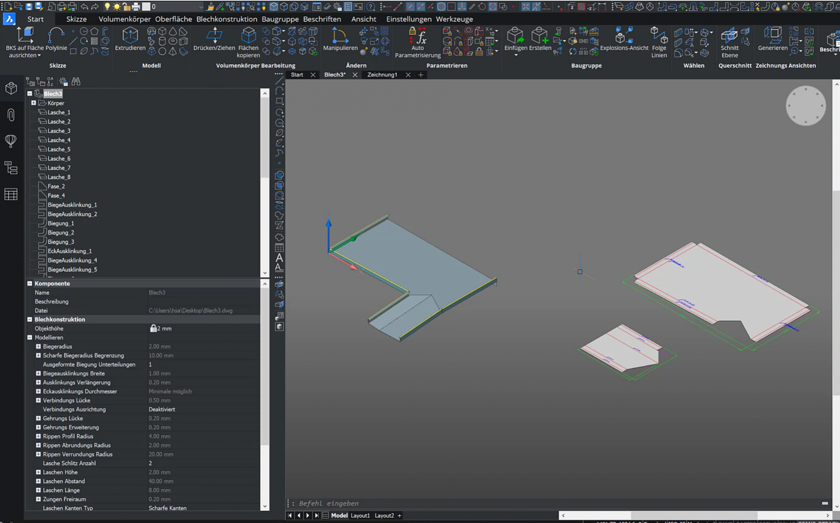Toggle Center entity snap circle icon
This screenshot has height=523, width=840.
pos(441,7)
